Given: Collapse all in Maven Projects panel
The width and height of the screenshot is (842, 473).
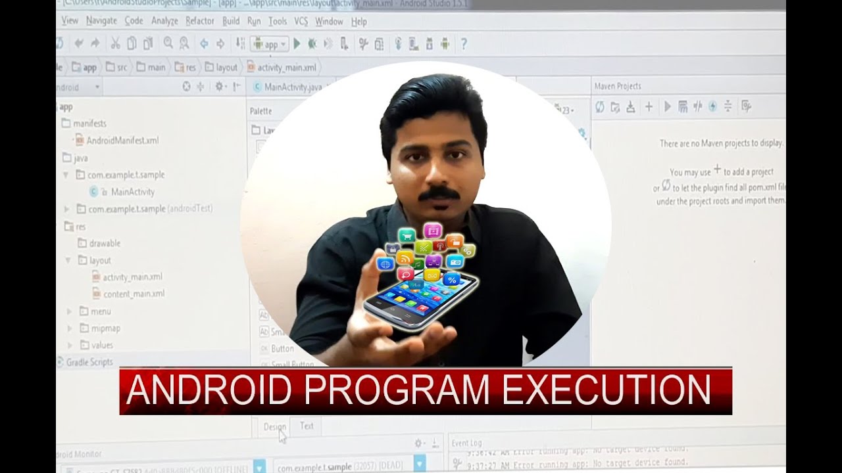Looking at the screenshot, I should pos(728,106).
